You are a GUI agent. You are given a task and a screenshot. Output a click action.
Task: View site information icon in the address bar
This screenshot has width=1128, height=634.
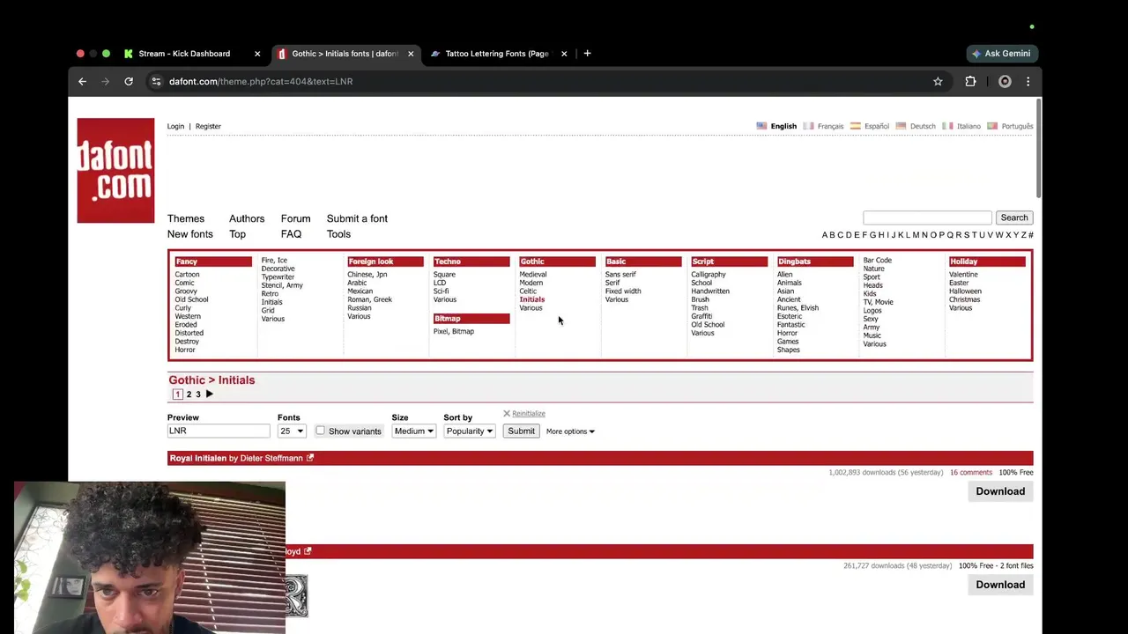[x=156, y=81]
